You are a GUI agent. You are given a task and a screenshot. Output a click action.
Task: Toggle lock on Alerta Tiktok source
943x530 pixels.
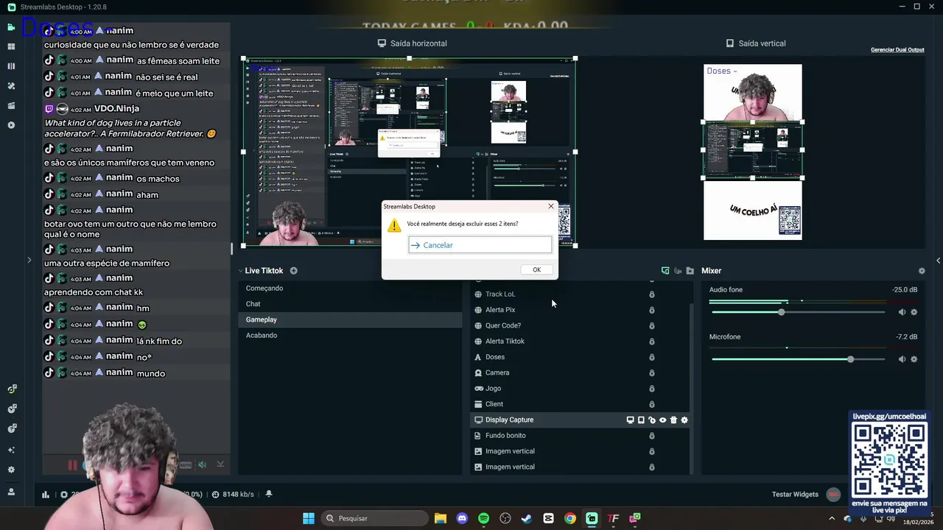point(651,341)
